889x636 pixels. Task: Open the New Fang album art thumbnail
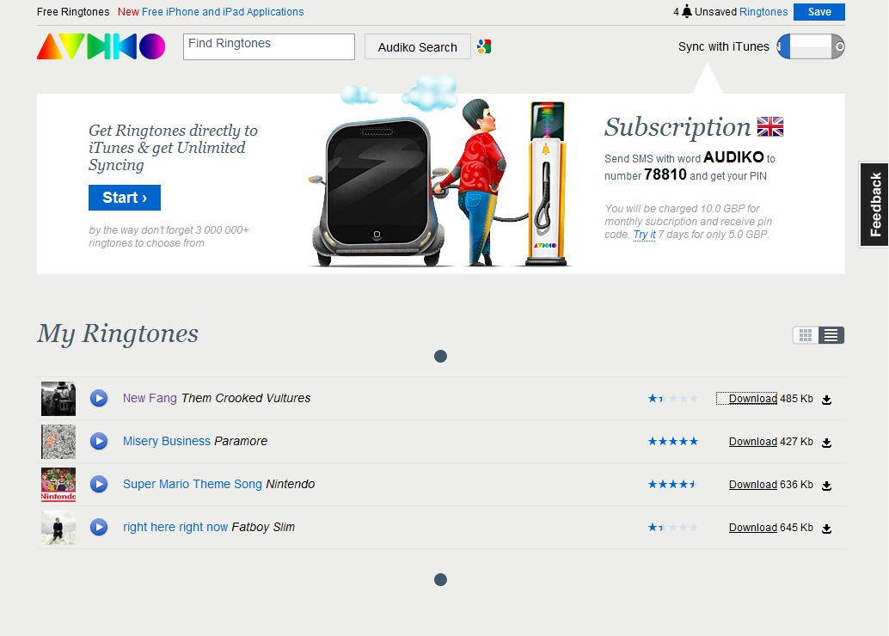tap(58, 399)
